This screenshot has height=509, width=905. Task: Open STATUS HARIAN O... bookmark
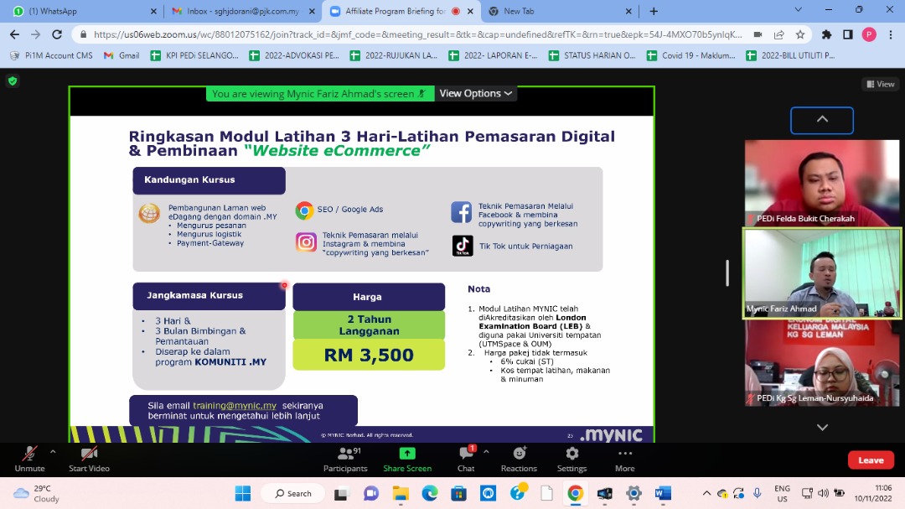[592, 55]
